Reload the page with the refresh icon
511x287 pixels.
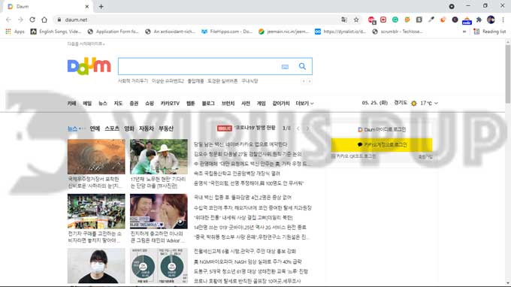pyautogui.click(x=32, y=20)
